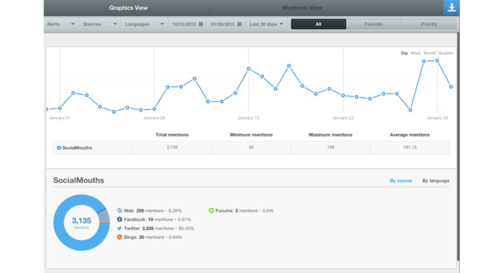This screenshot has height=273, width=502.
Task: Expand the Alerts dropdown
Action: coord(61,24)
